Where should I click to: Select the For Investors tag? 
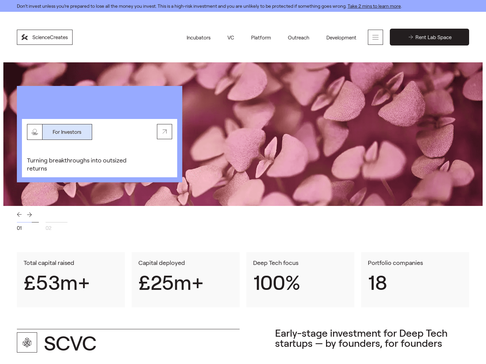click(x=67, y=132)
